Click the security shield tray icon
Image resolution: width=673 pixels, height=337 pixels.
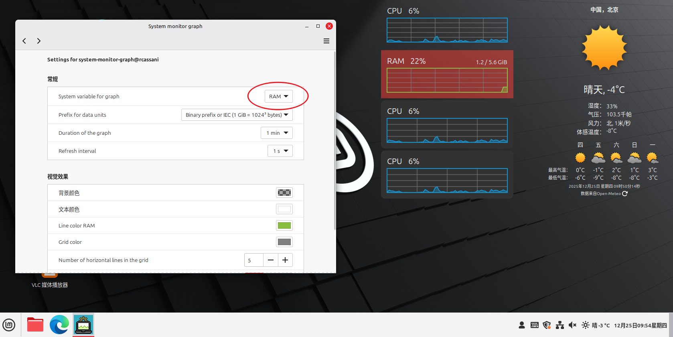547,325
